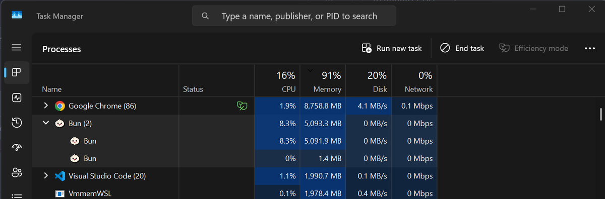Click the Visual Studio Code icon

click(60, 176)
